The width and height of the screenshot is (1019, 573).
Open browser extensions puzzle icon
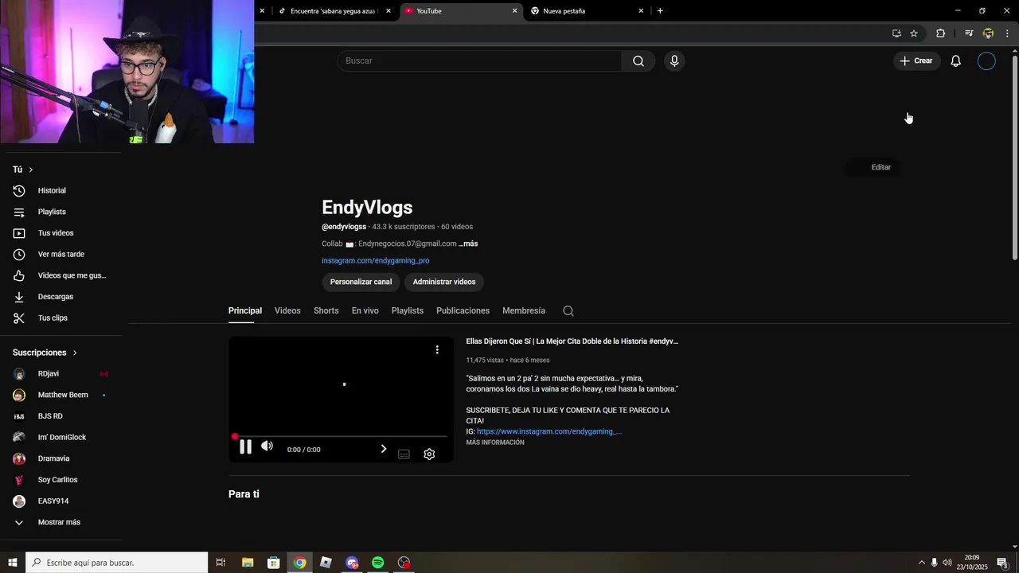(x=941, y=33)
